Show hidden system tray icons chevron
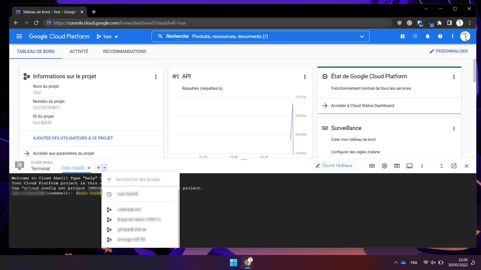The width and height of the screenshot is (481, 270). [396, 262]
